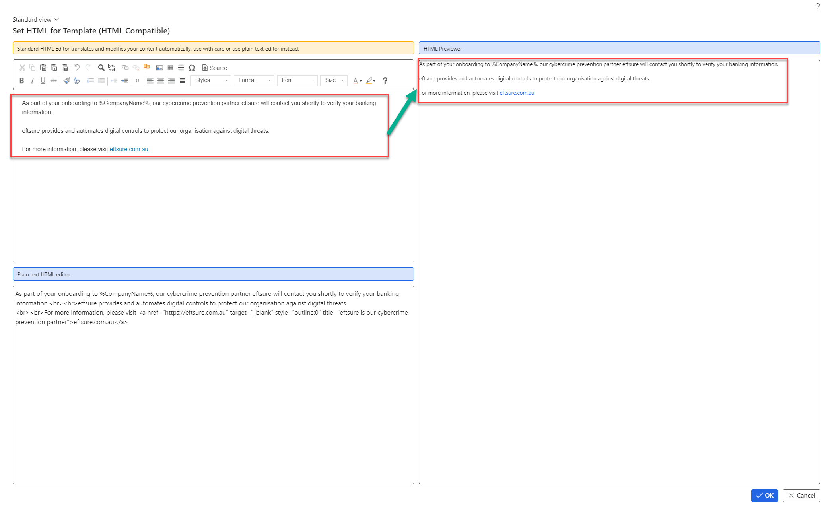Toggle Underline formatting
The width and height of the screenshot is (828, 515).
(43, 80)
